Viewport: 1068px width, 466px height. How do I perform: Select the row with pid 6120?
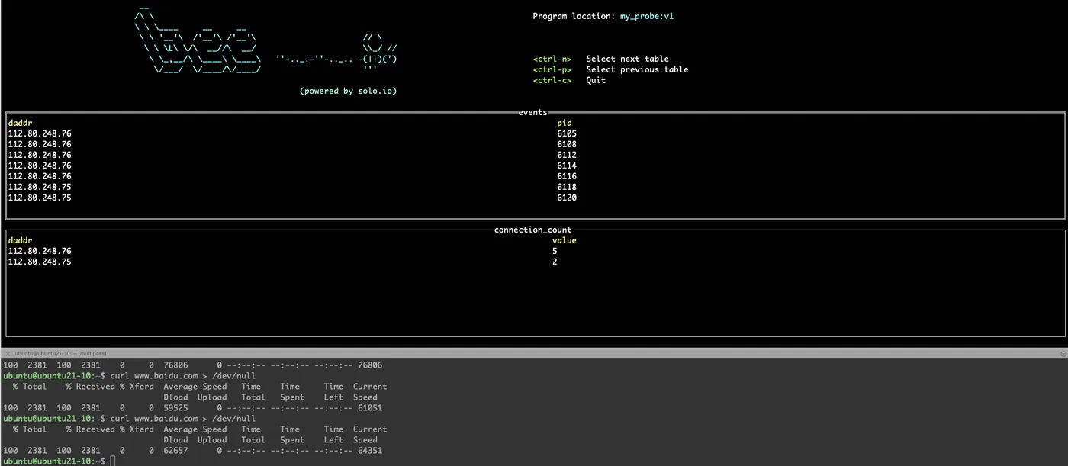pyautogui.click(x=566, y=198)
